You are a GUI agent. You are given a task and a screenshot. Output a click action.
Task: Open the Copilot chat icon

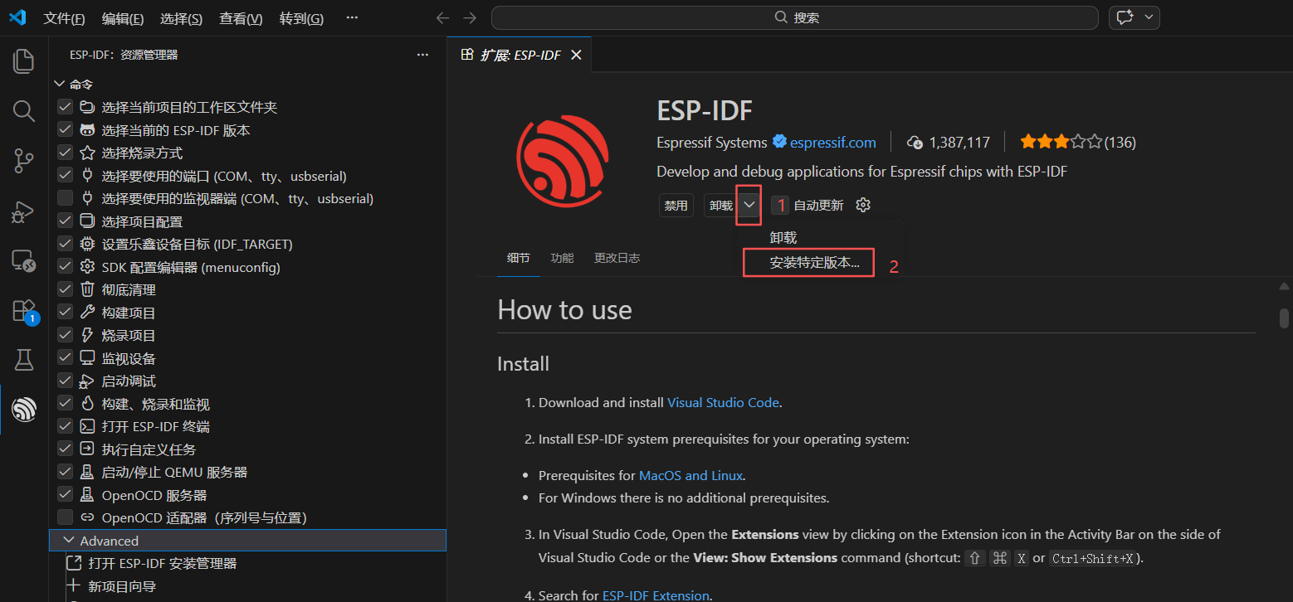click(x=1125, y=17)
